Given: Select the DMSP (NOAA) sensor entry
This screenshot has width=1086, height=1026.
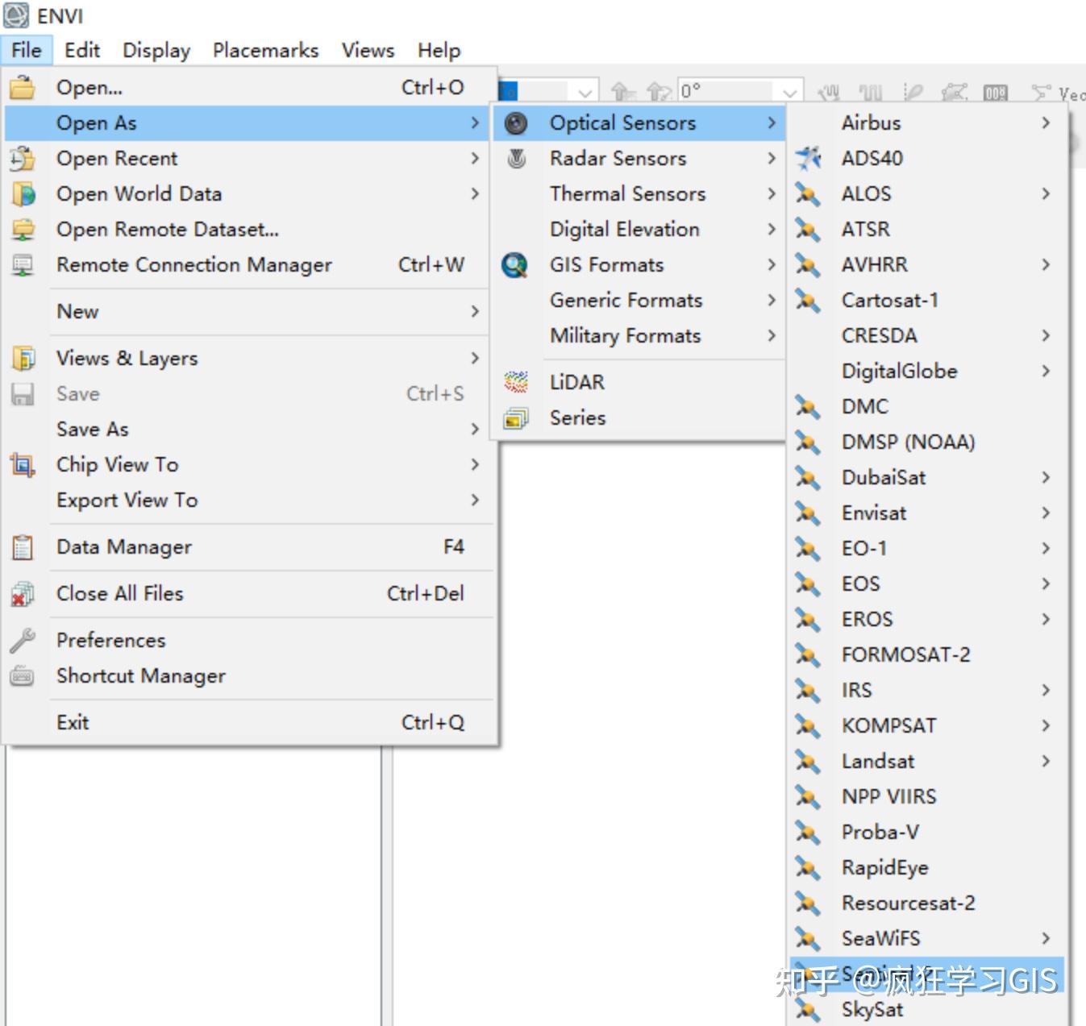Looking at the screenshot, I should 928,442.
